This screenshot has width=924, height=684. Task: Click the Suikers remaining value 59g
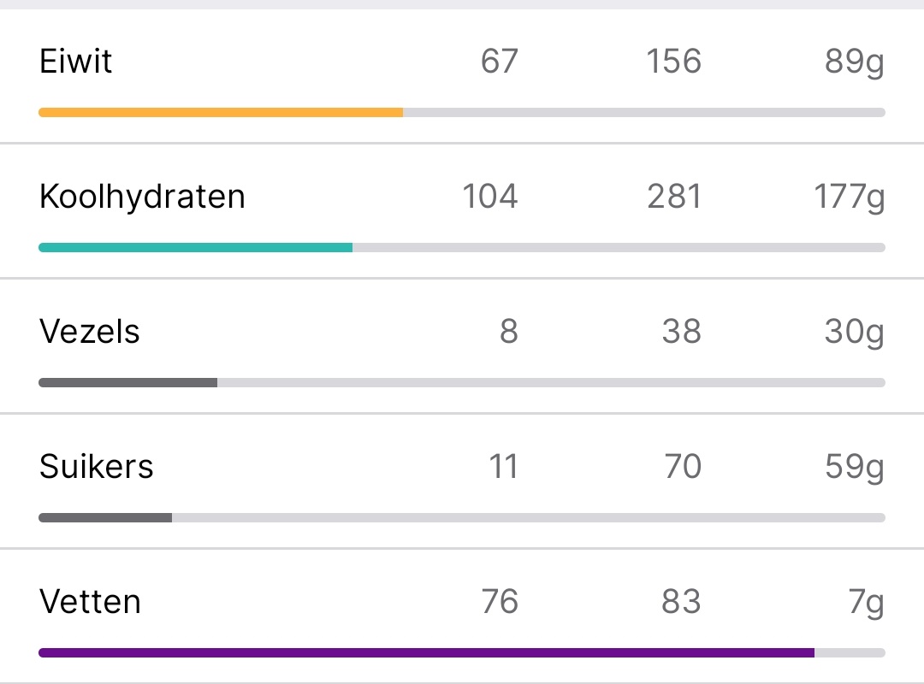(x=854, y=467)
